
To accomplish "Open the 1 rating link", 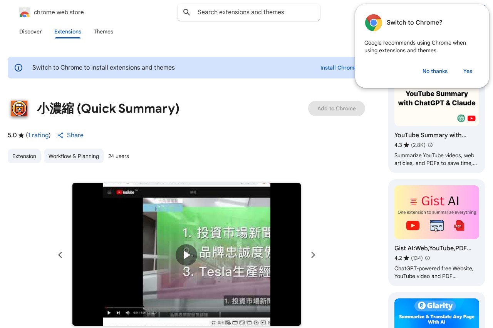I will point(39,135).
